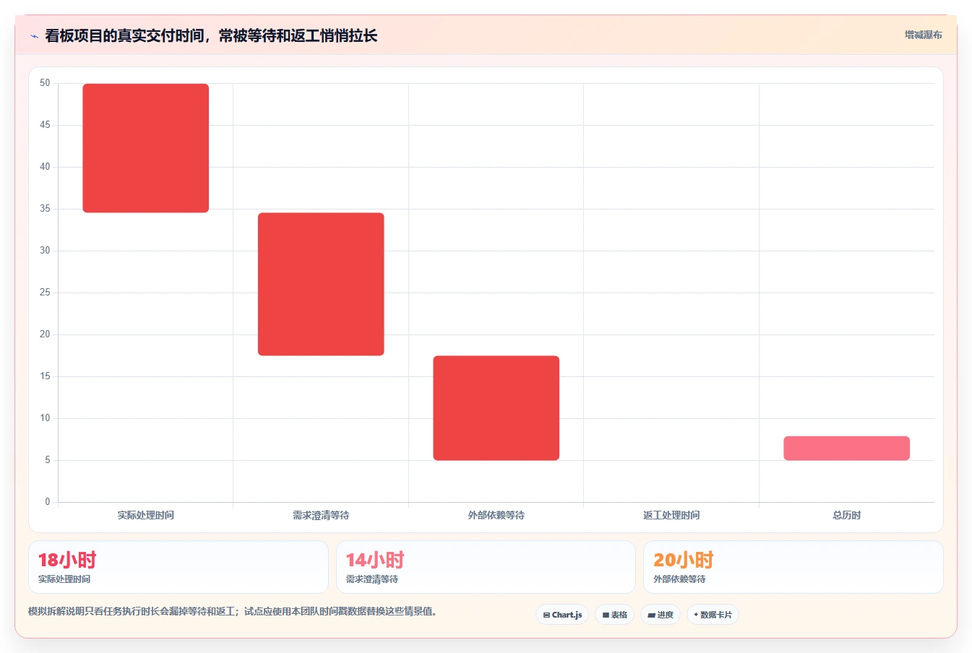Click the 总历时 axis label

(847, 515)
